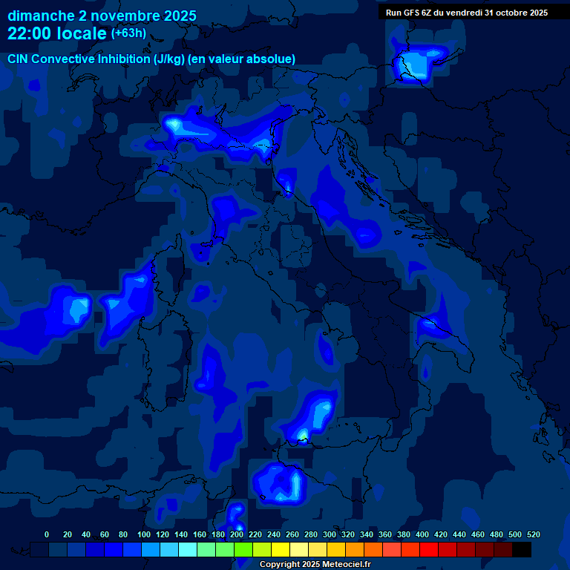This screenshot has width=570, height=570.
Task: Click the date heading 'dimanche 2 novembre 2025'
Action: [102, 16]
